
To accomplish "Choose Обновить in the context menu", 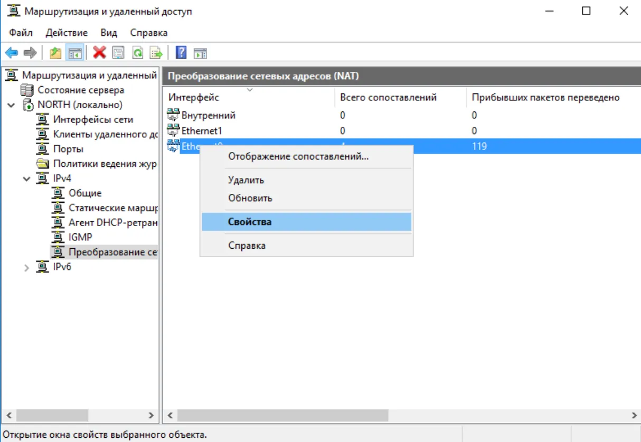I will pos(306,199).
